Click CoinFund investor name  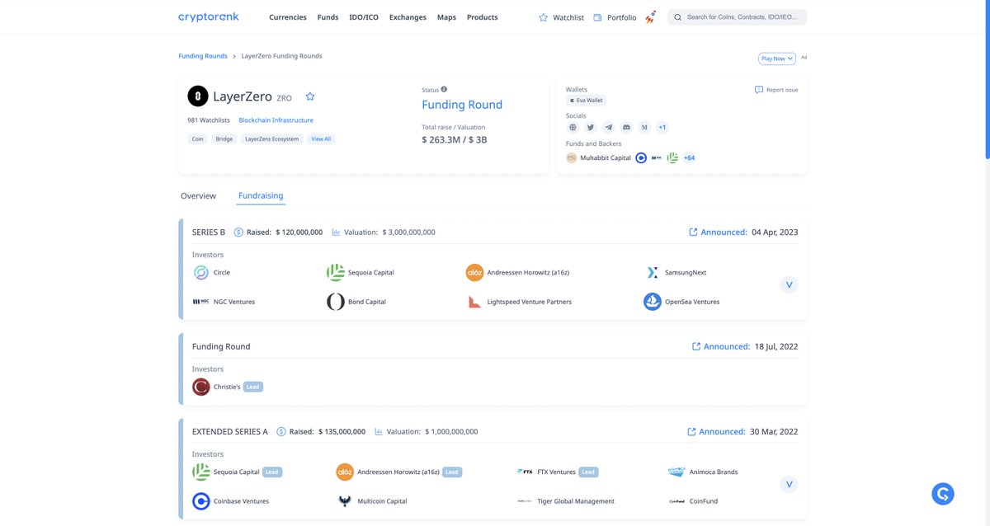click(705, 501)
